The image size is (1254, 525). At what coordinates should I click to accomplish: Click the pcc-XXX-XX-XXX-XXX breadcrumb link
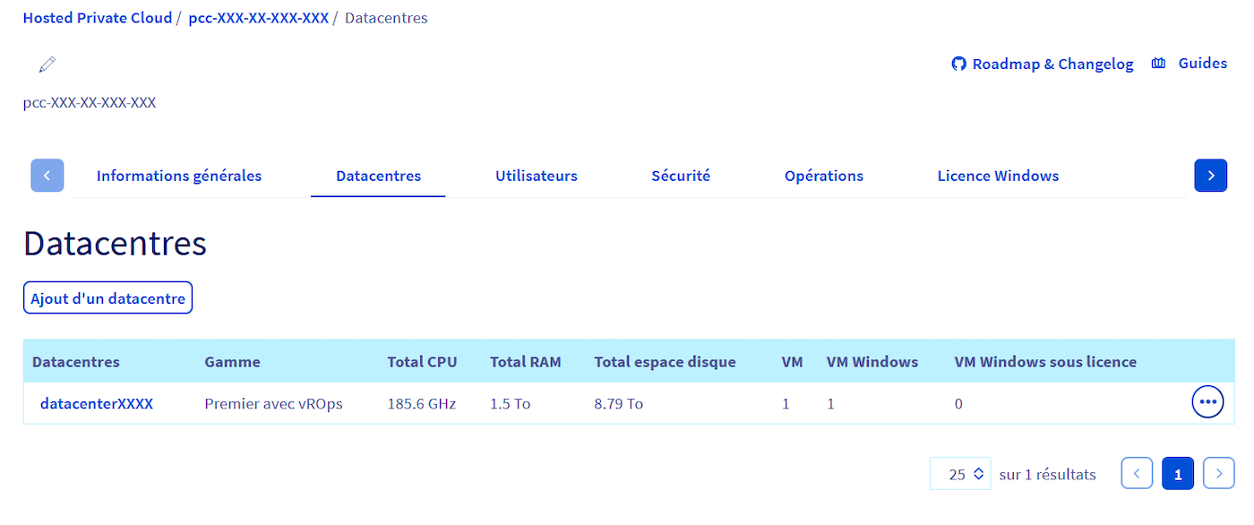point(258,18)
